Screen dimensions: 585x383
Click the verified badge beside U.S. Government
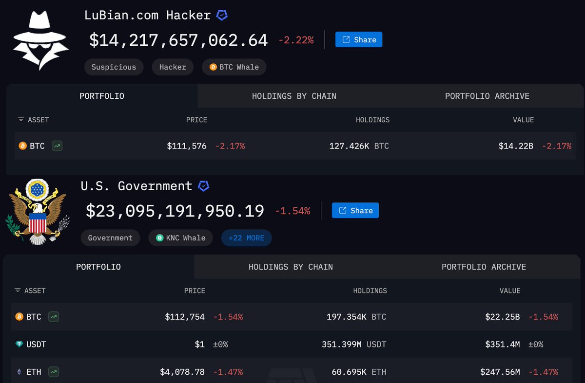(204, 186)
